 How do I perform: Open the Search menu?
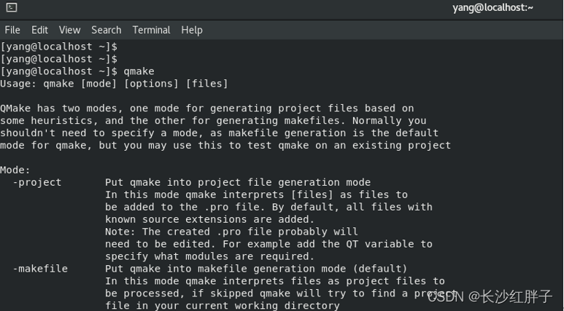(106, 30)
